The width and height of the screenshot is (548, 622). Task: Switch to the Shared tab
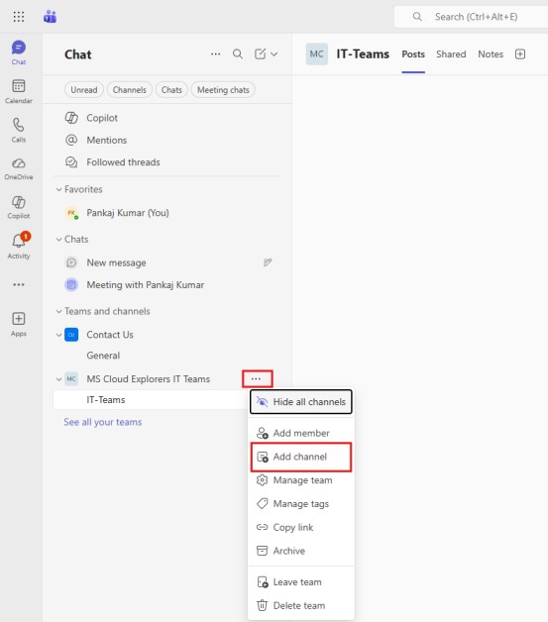click(x=451, y=54)
